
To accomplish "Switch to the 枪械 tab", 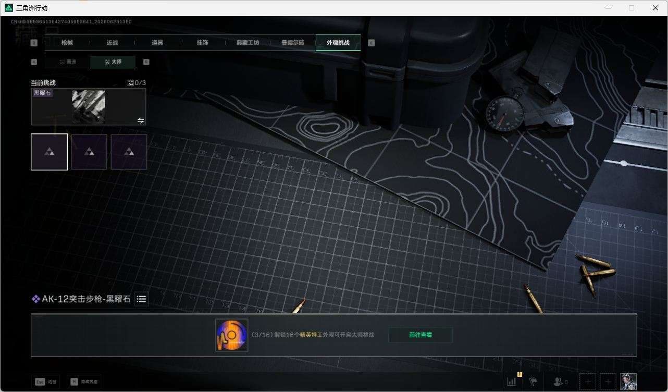I will (67, 43).
